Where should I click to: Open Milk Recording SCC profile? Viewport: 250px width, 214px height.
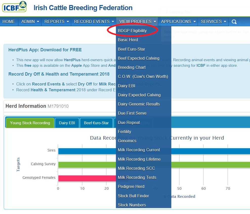(136, 168)
